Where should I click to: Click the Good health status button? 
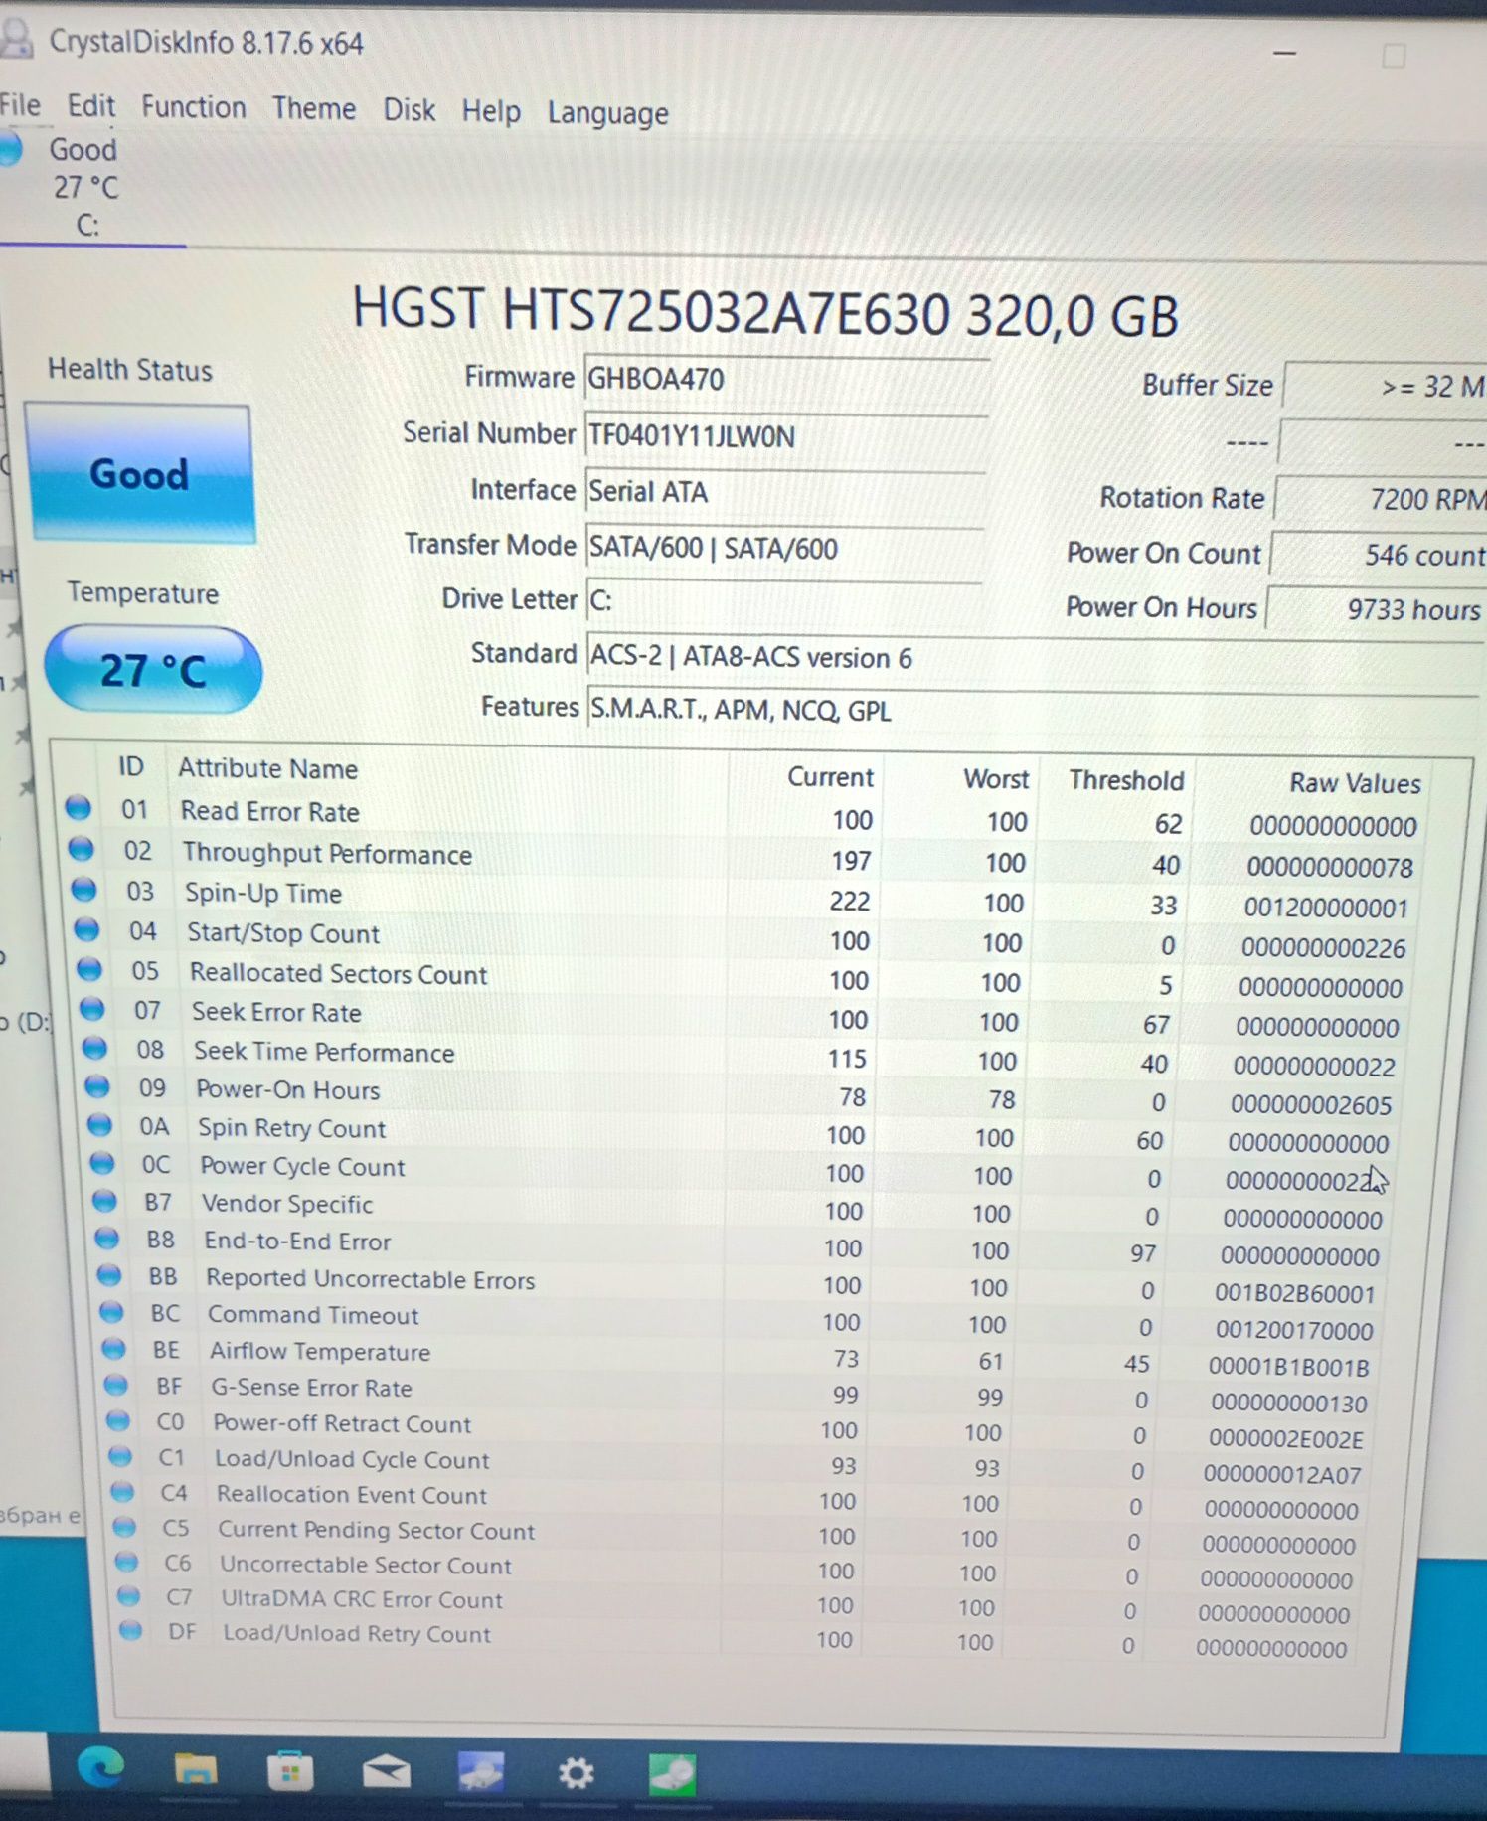click(139, 473)
